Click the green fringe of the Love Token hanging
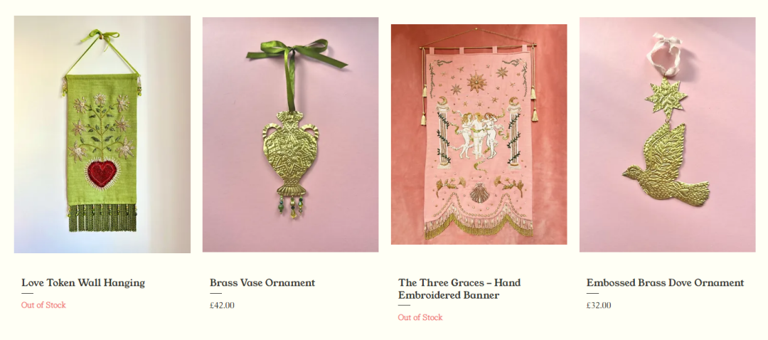Screen dimensions: 768x340 [x=103, y=218]
